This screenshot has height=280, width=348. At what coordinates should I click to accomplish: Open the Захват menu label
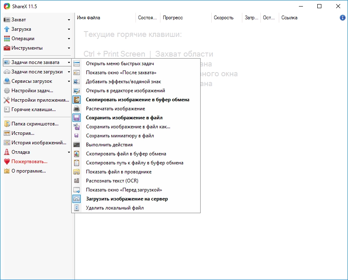point(19,20)
